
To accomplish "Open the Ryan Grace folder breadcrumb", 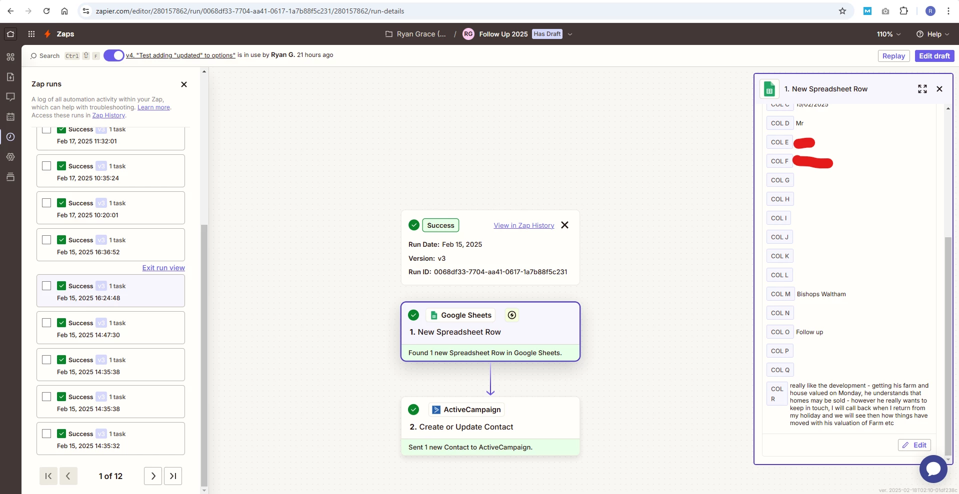I will point(415,34).
